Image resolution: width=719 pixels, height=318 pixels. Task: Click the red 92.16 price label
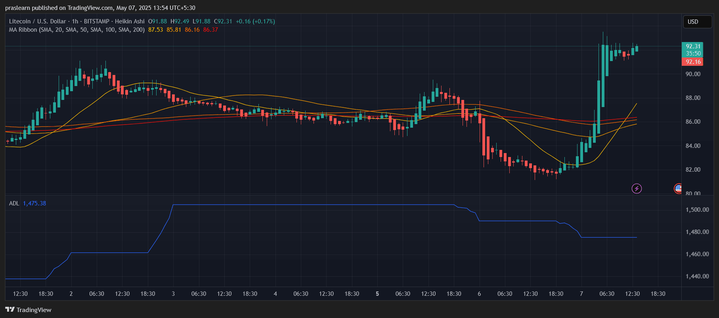coord(692,62)
